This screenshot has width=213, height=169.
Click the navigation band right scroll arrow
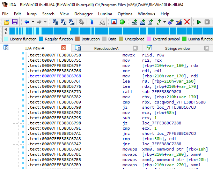[6, 33]
